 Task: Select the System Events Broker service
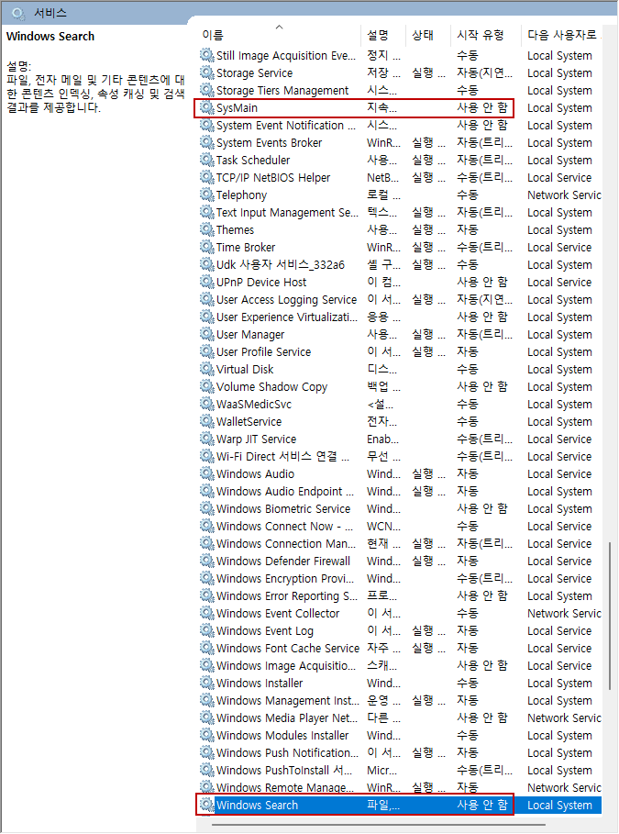(x=401, y=142)
